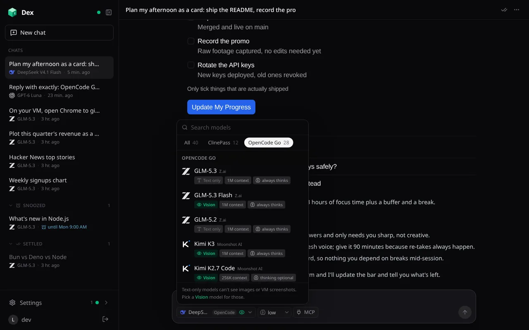This screenshot has height=330, width=529.
Task: Click the log out icon beside dev
Action: tap(105, 319)
